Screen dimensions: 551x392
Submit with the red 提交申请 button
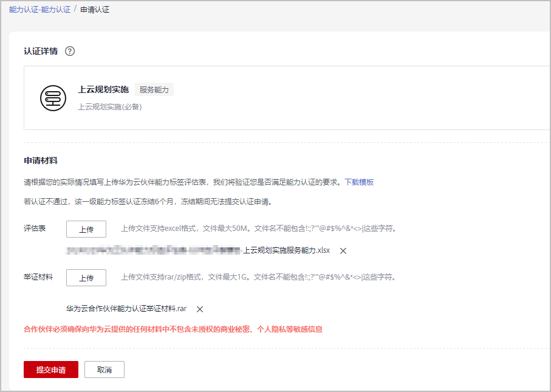tap(51, 370)
